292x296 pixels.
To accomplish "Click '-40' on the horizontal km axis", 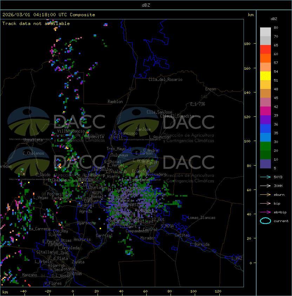I will (23, 291).
